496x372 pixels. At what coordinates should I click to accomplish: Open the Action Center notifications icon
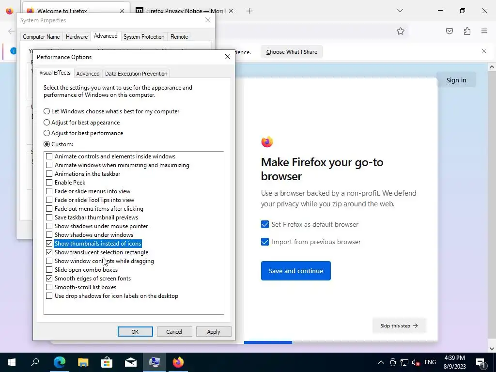(481, 362)
